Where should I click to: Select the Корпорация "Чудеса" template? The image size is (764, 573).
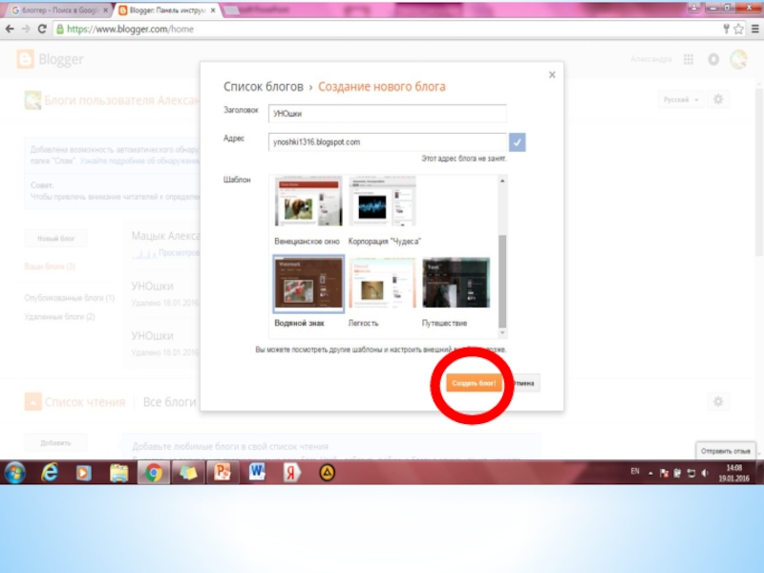click(x=384, y=211)
